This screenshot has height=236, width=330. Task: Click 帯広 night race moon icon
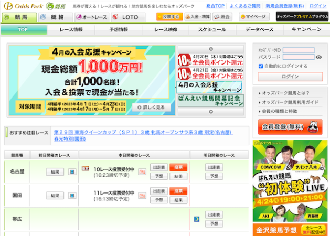click(x=197, y=219)
